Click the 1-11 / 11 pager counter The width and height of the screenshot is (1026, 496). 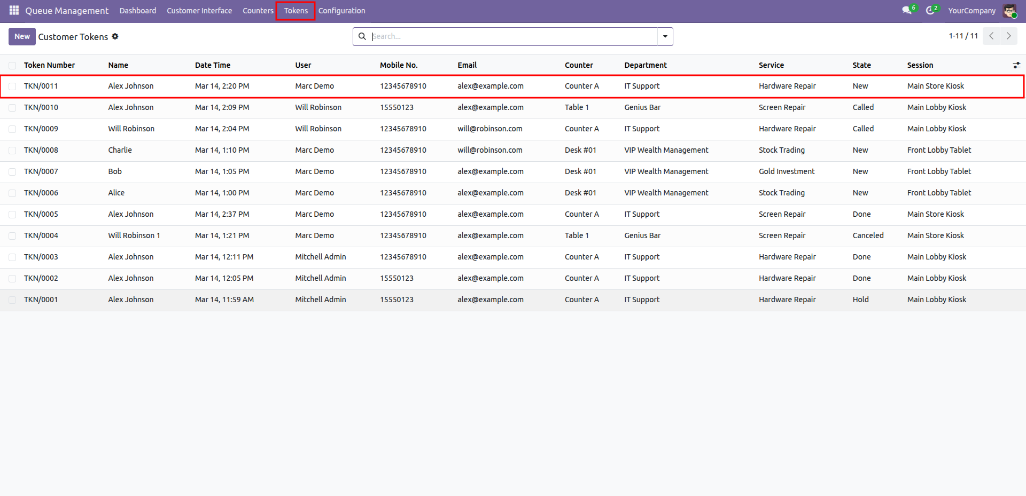[963, 36]
